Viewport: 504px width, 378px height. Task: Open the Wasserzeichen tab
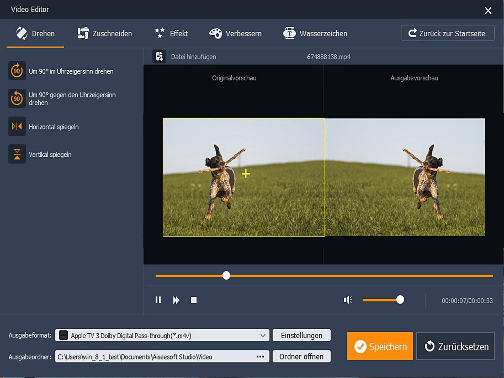pyautogui.click(x=315, y=34)
